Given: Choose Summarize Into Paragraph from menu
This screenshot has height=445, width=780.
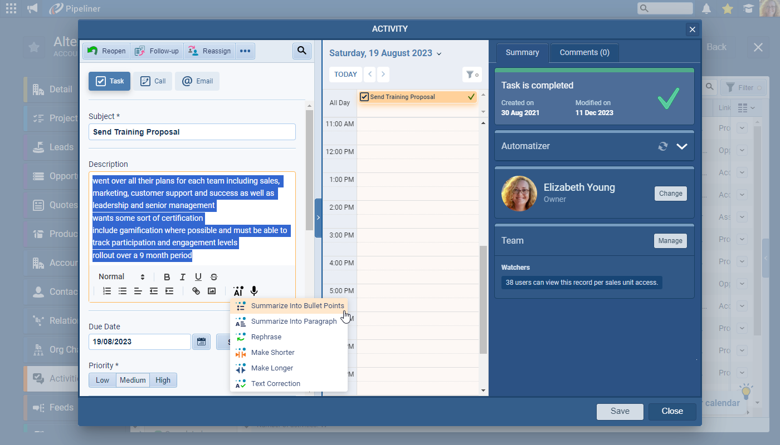Looking at the screenshot, I should click(x=294, y=322).
